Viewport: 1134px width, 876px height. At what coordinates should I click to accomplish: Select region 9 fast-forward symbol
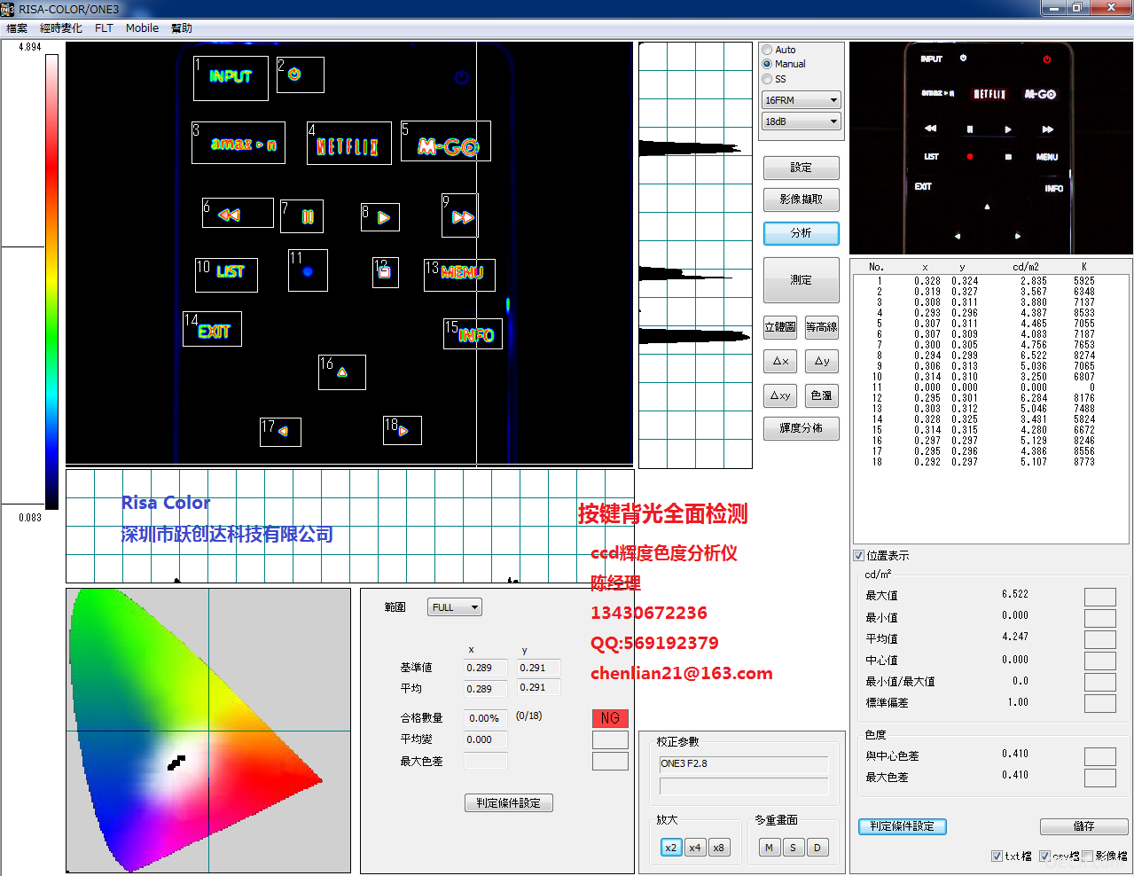pyautogui.click(x=460, y=215)
